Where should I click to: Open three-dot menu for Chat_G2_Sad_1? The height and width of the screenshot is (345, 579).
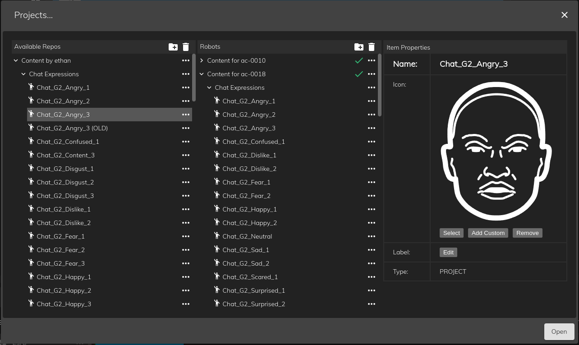(372, 250)
